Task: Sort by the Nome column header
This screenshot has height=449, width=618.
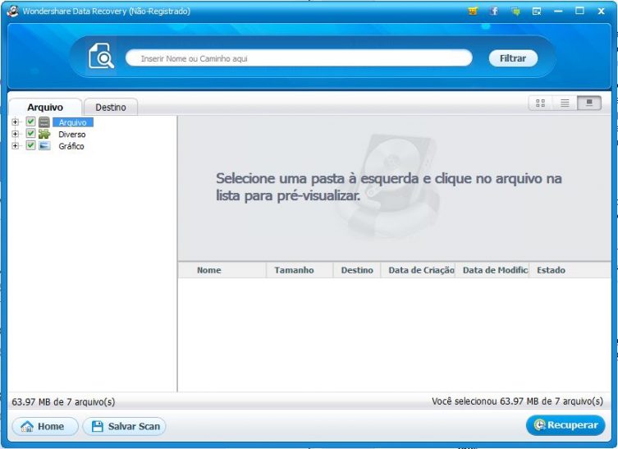Action: [x=222, y=270]
